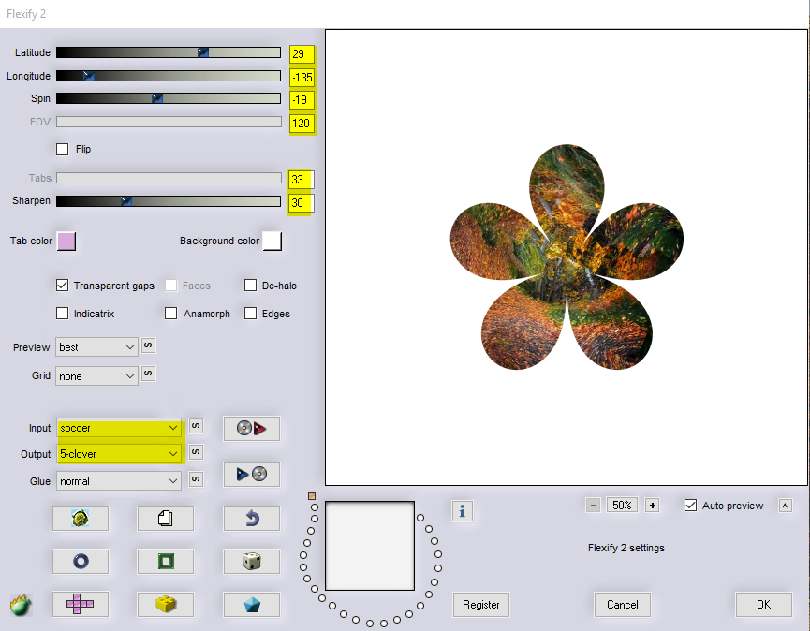Viewport: 810px width, 631px height.
Task: Enable the De-halo checkbox
Action: coord(250,285)
